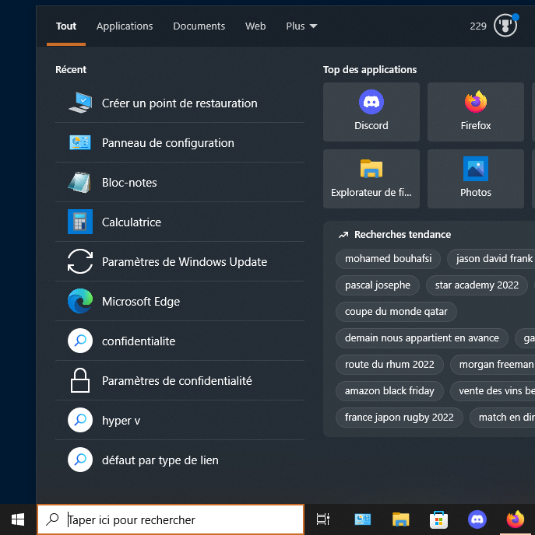Search again for défaut par type de lien
This screenshot has height=535, width=535.
(180, 460)
